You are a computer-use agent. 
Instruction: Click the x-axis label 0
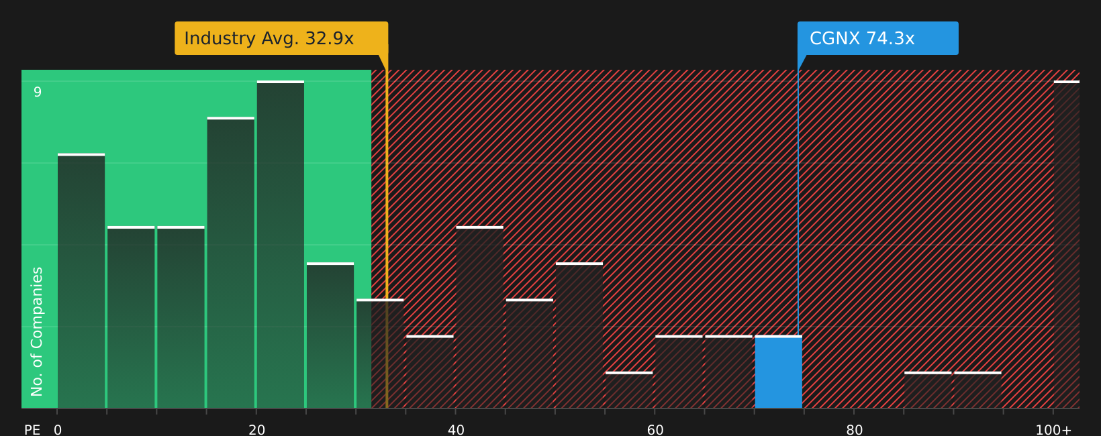(58, 429)
